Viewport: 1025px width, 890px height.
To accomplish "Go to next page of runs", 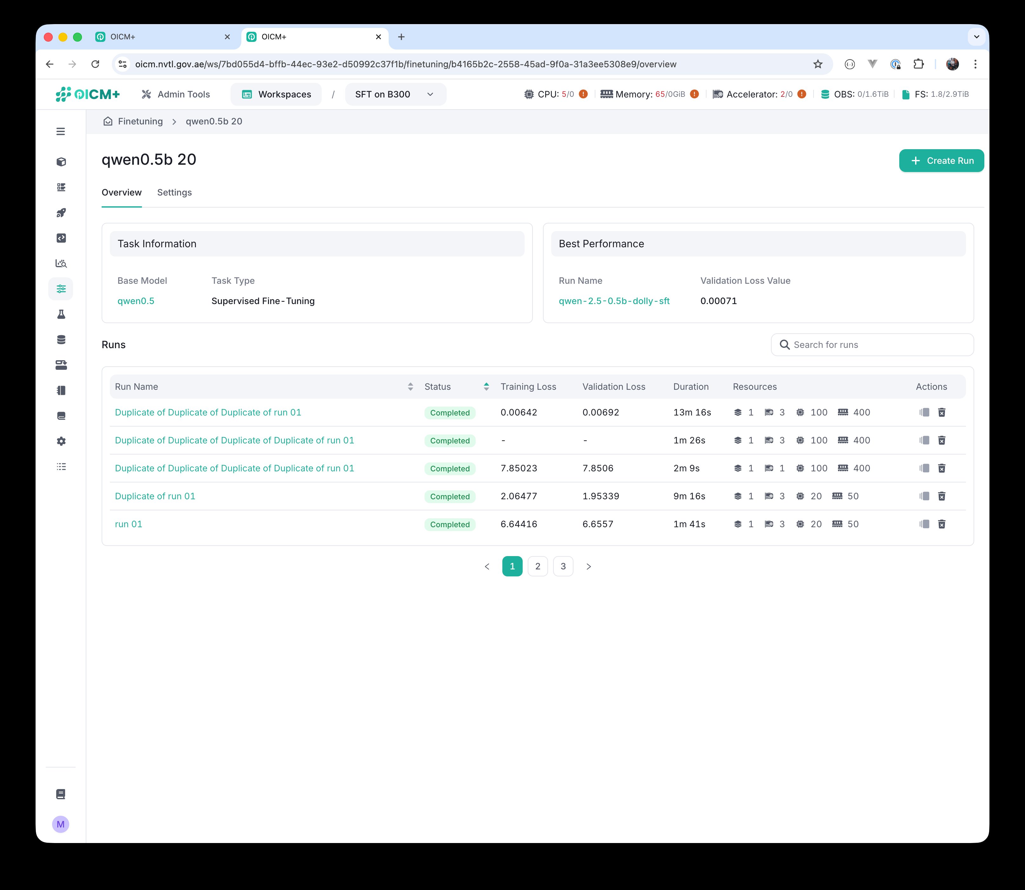I will (589, 567).
